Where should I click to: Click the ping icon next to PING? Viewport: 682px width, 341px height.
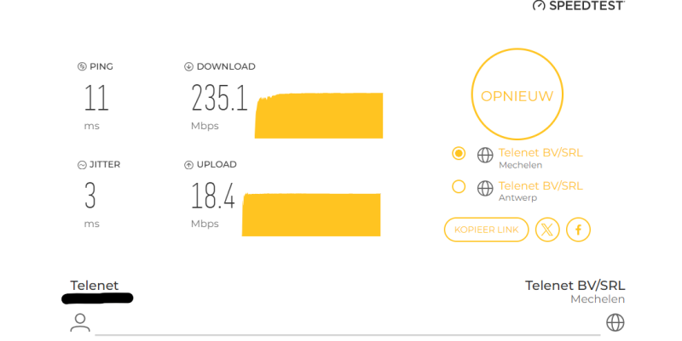coord(82,66)
